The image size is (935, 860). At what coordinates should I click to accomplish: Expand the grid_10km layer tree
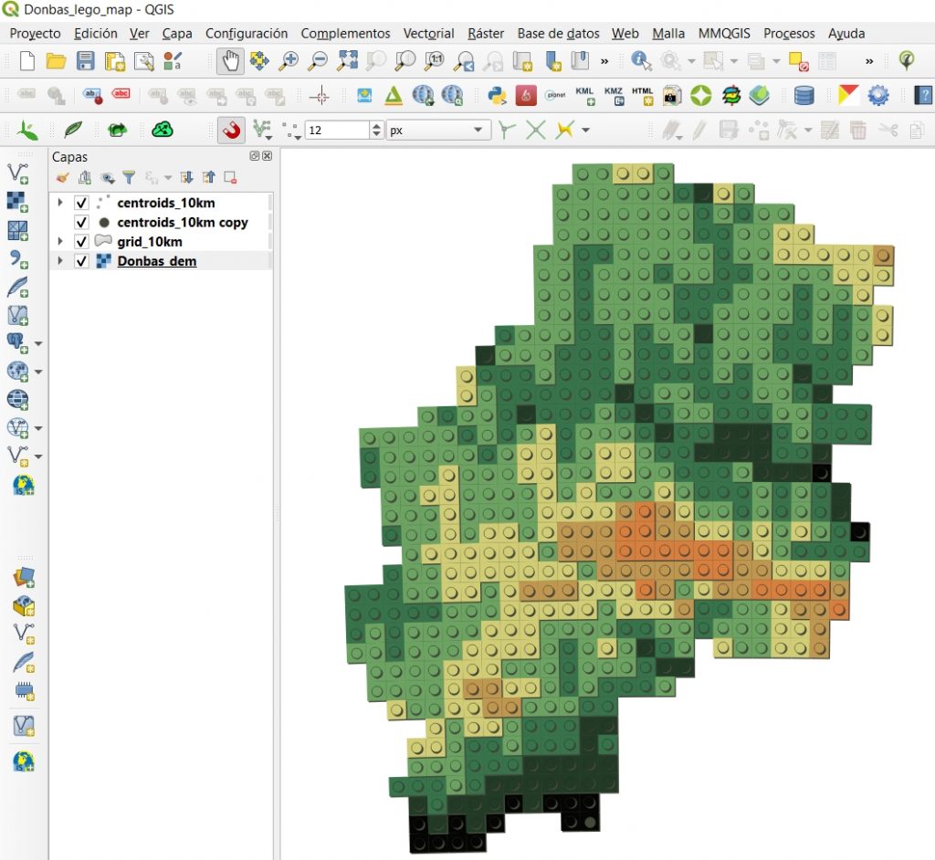point(60,242)
